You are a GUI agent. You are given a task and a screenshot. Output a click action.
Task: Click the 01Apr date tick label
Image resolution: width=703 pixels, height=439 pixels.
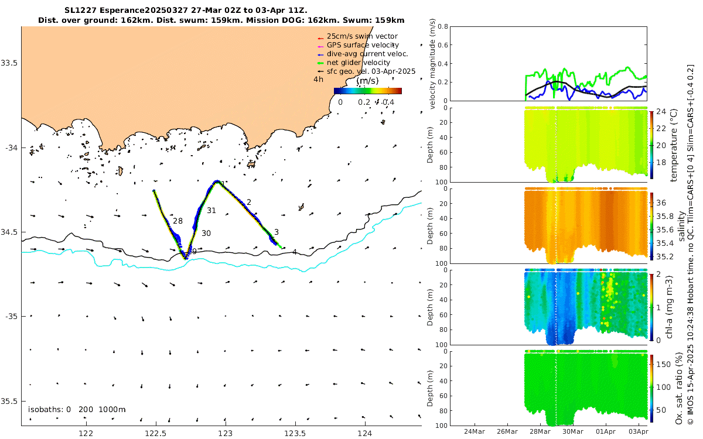click(606, 432)
